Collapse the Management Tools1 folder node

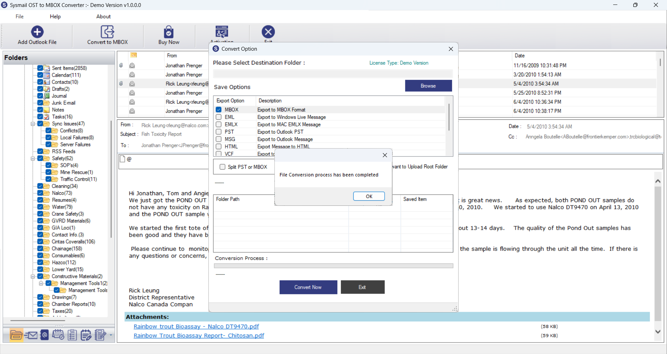coord(41,283)
